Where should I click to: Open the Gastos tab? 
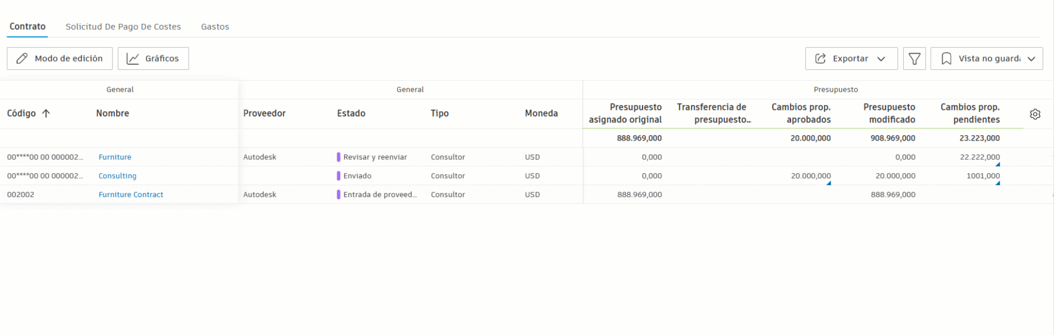click(215, 26)
